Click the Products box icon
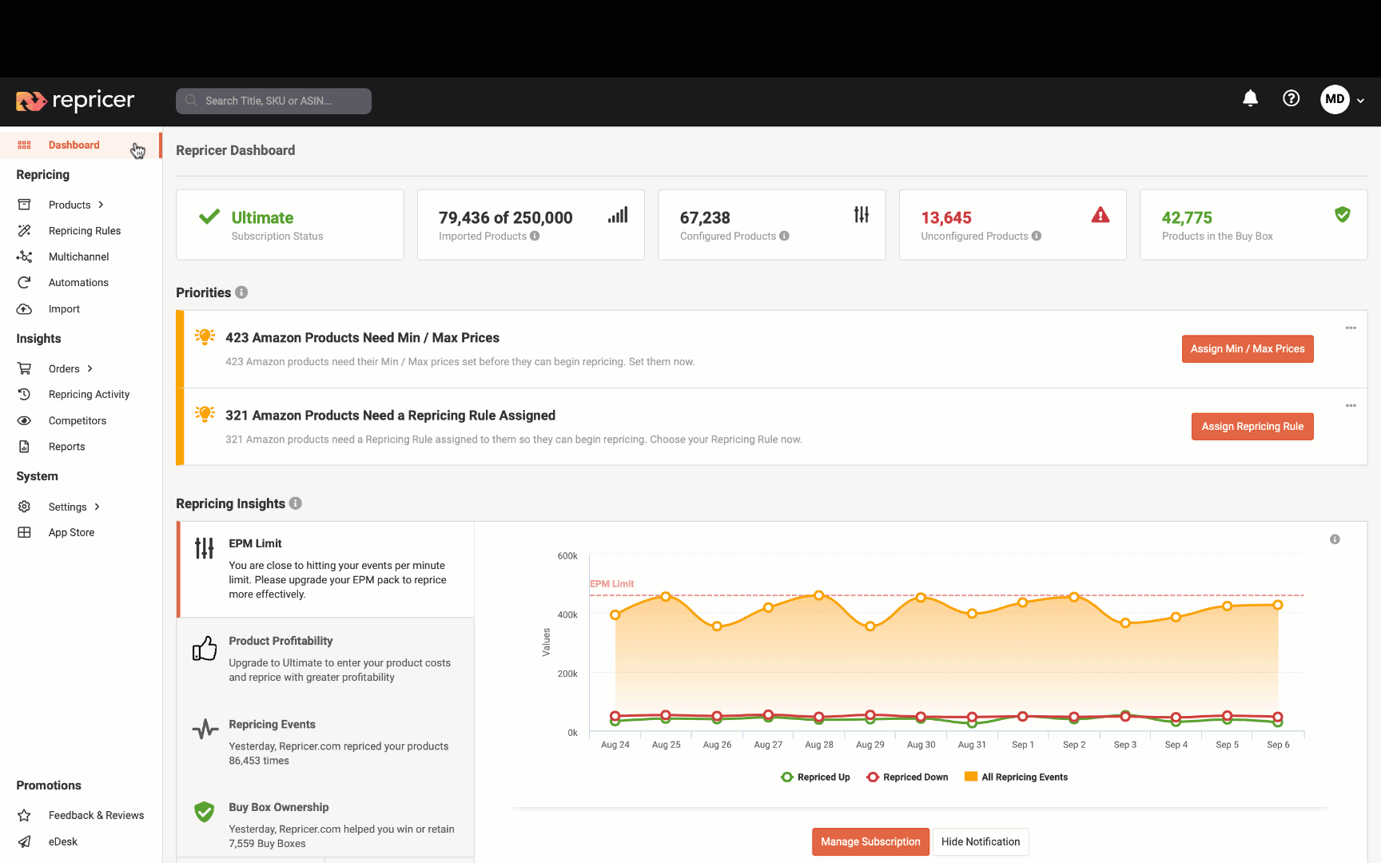1381x863 pixels. [24, 205]
